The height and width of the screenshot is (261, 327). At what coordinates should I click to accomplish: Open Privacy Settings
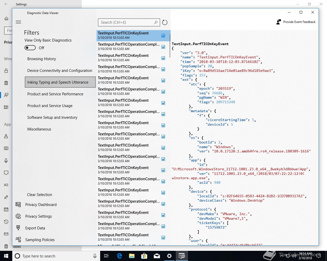[33, 216]
